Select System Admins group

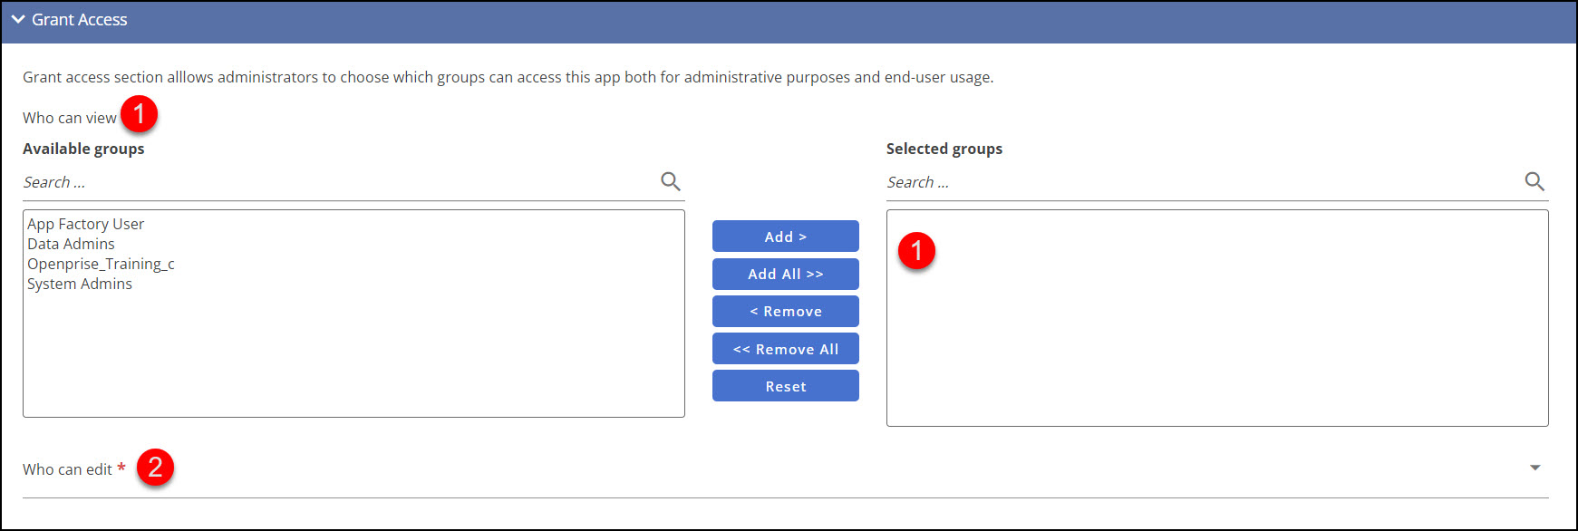[x=80, y=284]
